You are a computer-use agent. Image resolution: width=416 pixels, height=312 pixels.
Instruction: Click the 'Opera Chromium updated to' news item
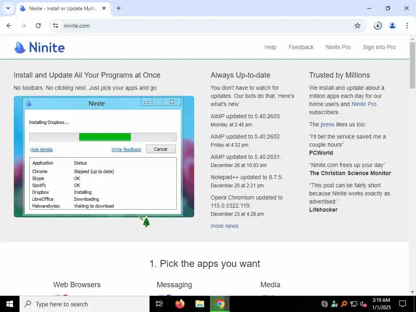[x=247, y=201]
